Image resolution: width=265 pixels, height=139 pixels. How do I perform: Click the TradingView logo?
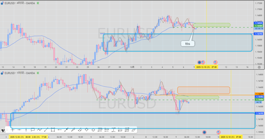click(x=3, y=130)
